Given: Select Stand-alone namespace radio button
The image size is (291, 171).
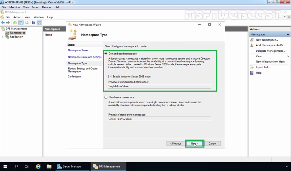Looking at the screenshot, I should point(106,97).
